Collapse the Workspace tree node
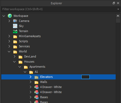 point(4,16)
